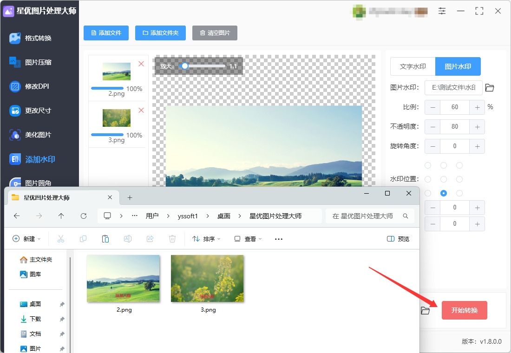This screenshot has height=353, width=511.
Task: Open the app settings icon in title bar
Action: (x=442, y=11)
